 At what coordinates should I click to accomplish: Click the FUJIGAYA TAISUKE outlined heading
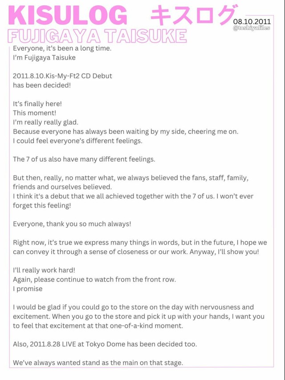[x=97, y=36]
